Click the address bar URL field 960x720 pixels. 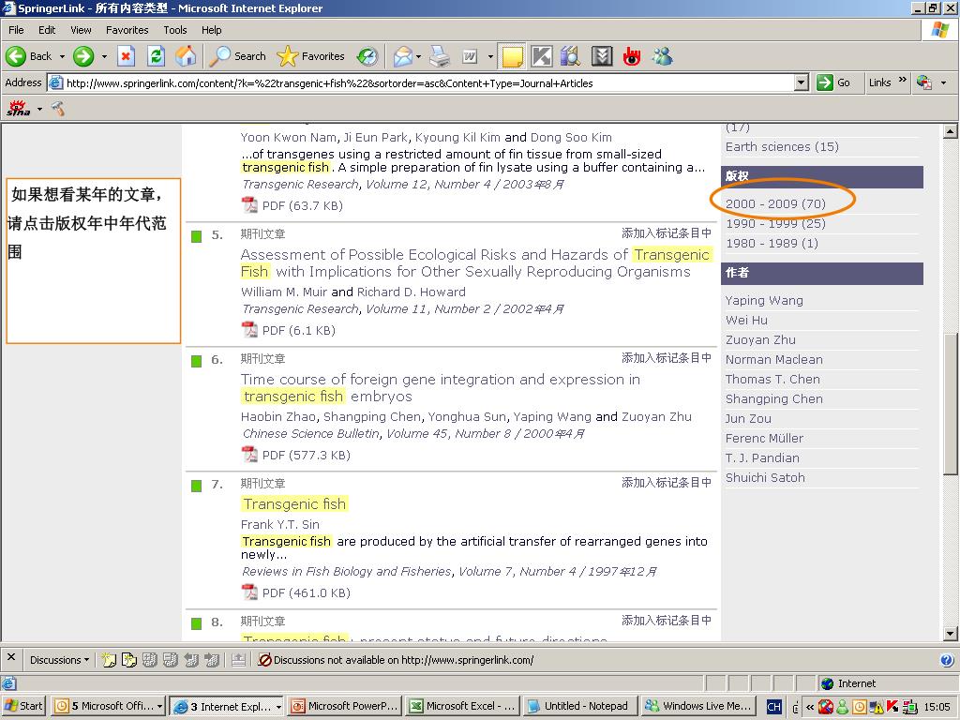[x=428, y=82]
